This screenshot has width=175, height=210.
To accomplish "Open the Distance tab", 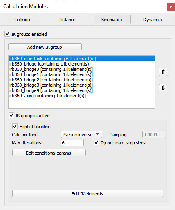I will tap(67, 20).
